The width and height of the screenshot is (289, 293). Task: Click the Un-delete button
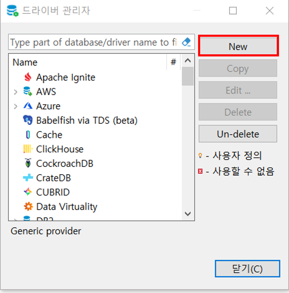(x=238, y=134)
